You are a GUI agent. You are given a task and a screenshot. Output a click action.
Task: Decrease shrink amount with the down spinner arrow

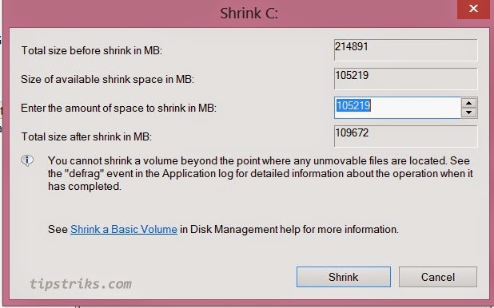coord(469,113)
